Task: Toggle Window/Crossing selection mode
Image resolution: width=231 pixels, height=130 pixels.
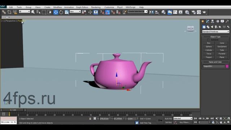Action: [49, 12]
